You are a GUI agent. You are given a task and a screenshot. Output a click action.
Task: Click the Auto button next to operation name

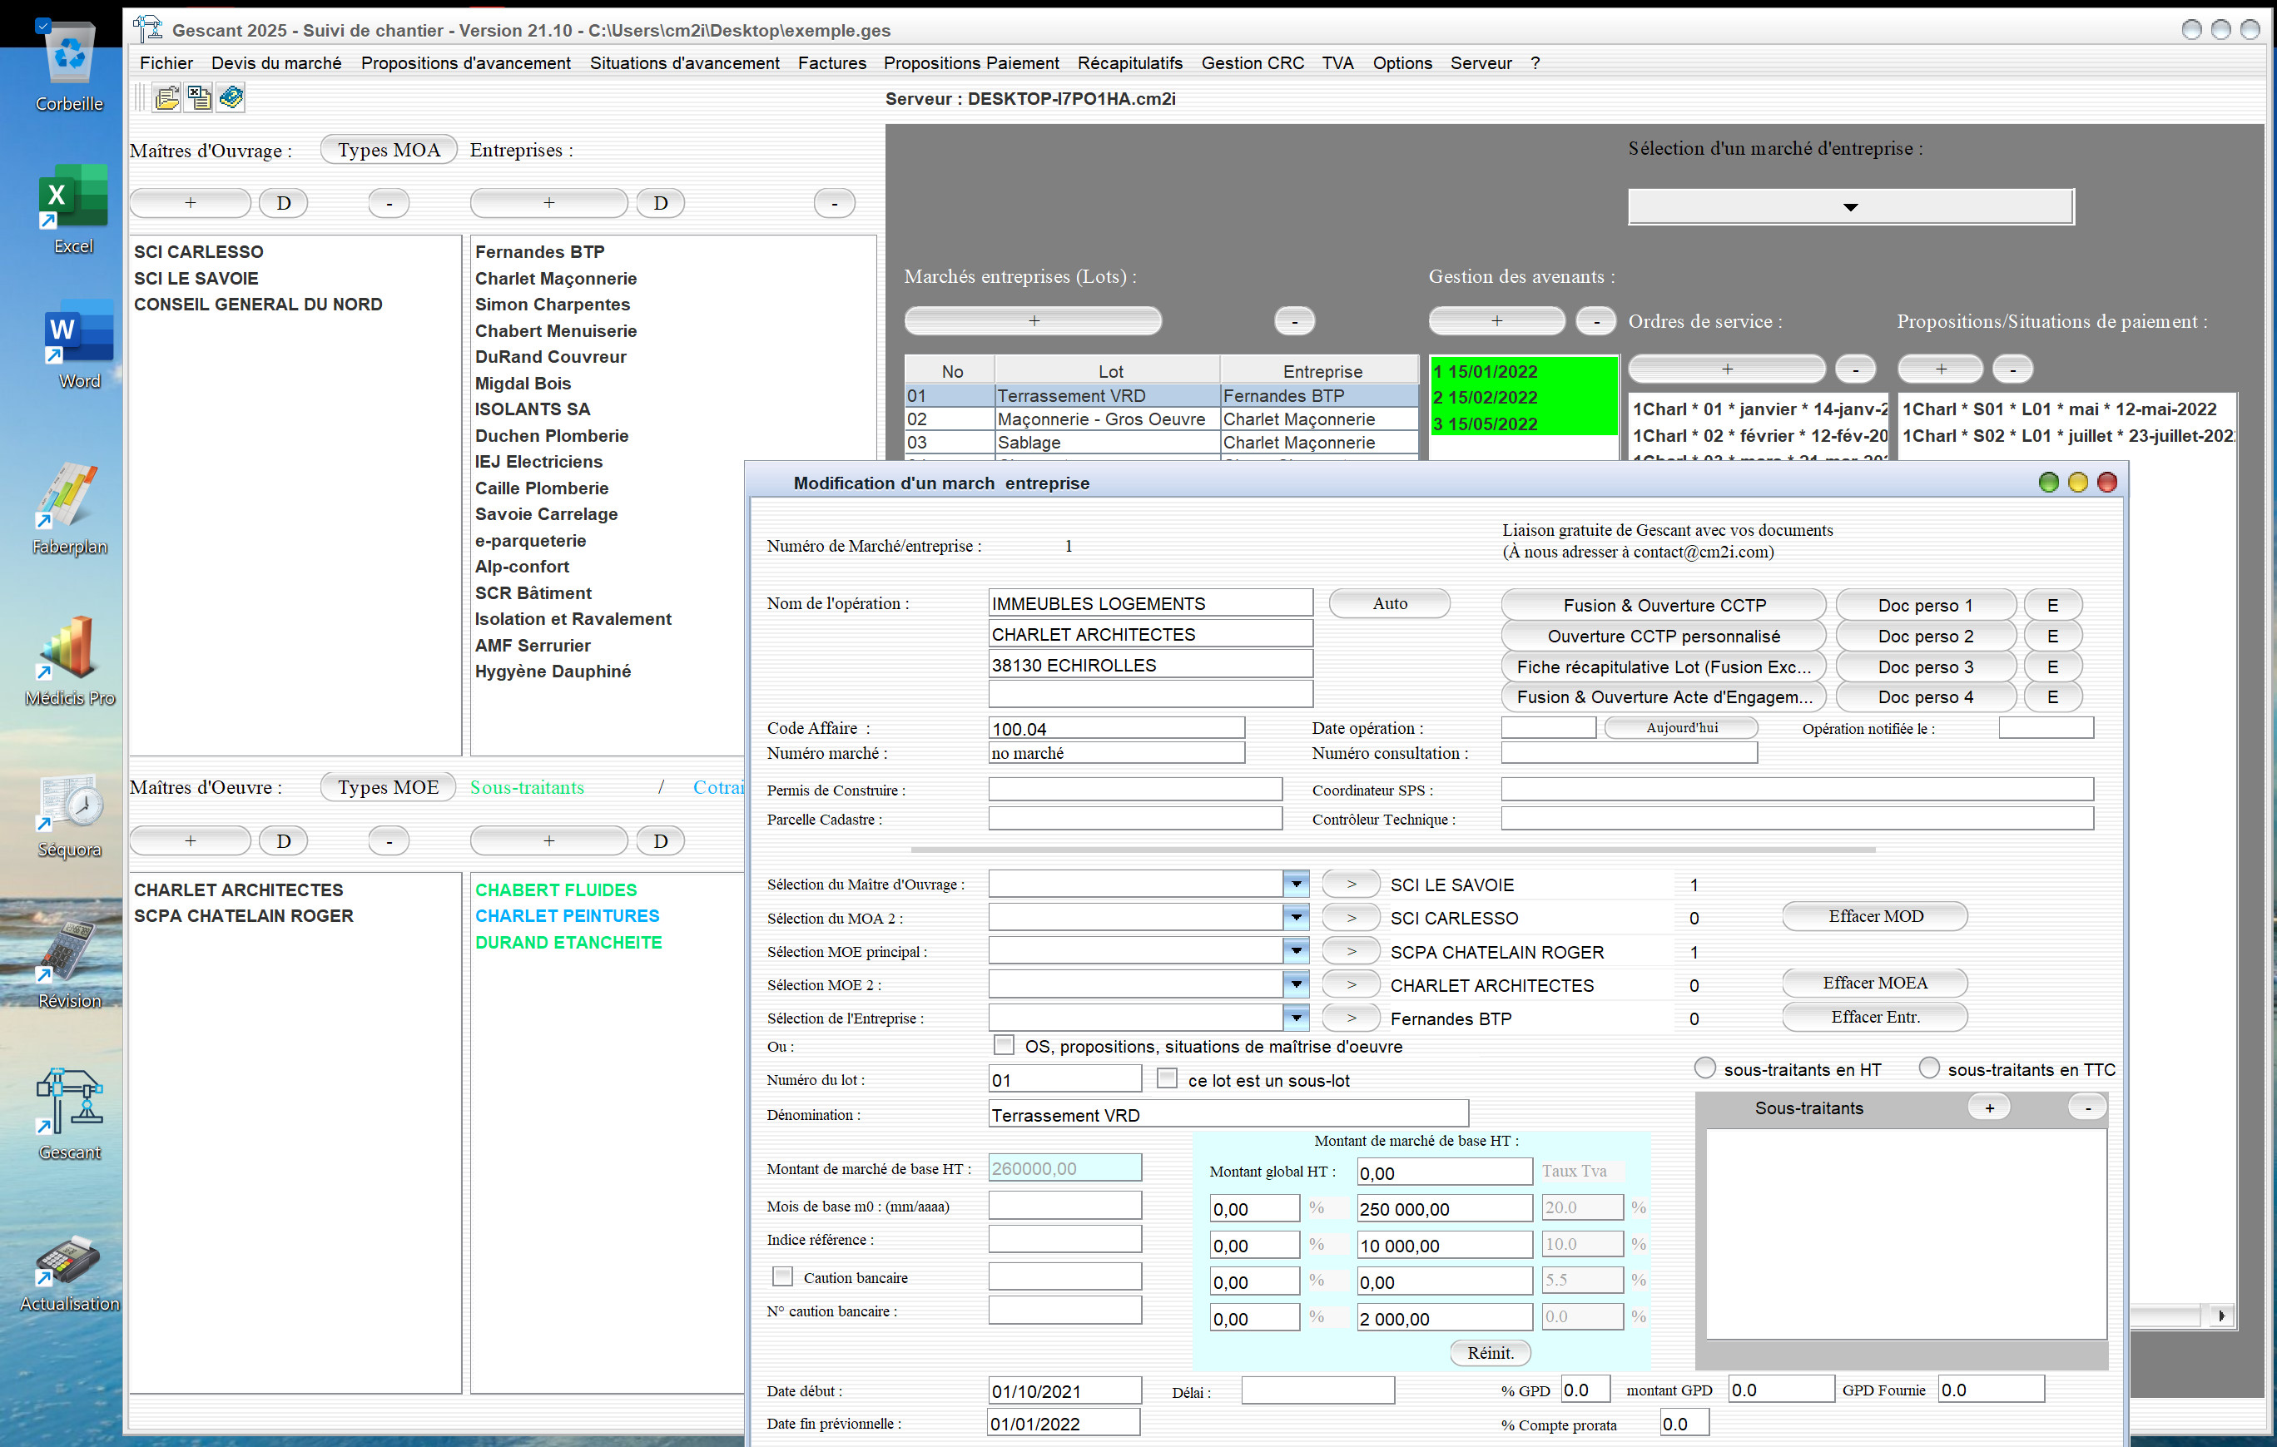point(1389,603)
